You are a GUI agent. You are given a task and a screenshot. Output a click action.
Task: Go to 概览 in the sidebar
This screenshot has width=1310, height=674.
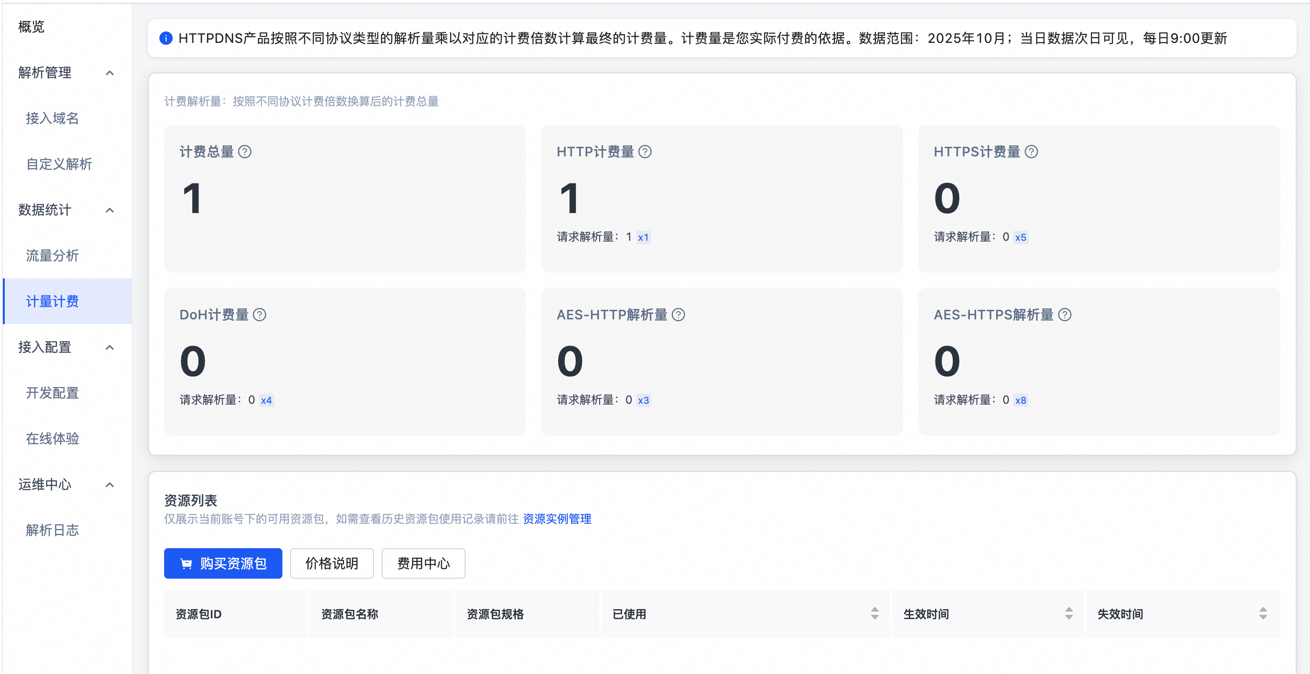pyautogui.click(x=31, y=27)
